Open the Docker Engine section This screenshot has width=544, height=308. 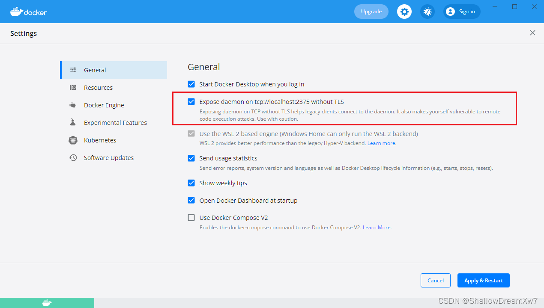click(x=114, y=105)
